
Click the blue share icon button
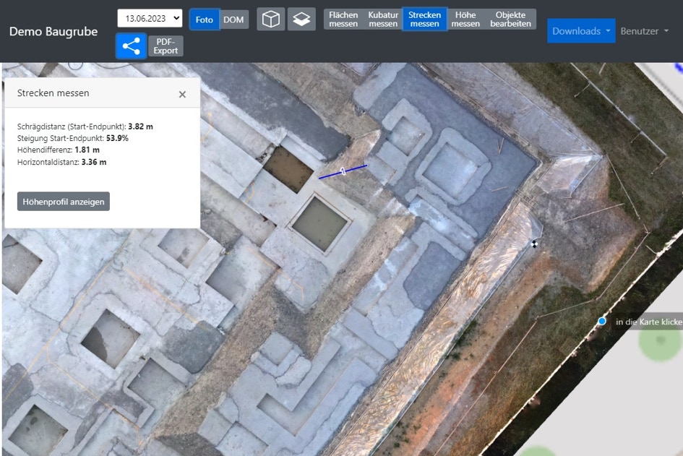[131, 46]
